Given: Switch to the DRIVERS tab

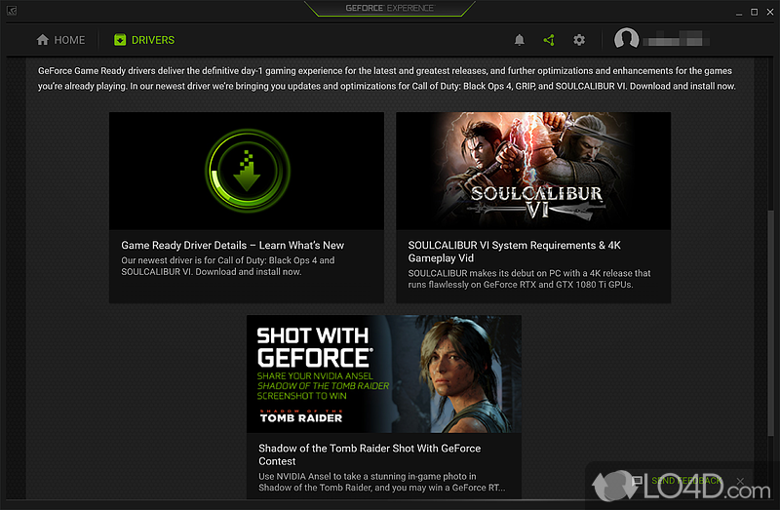Looking at the screenshot, I should coord(144,40).
